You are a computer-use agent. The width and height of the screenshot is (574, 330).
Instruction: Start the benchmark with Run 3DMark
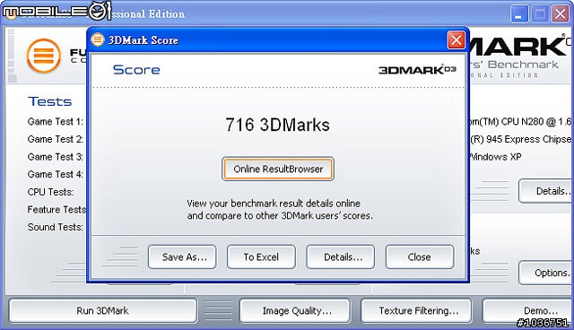[103, 310]
